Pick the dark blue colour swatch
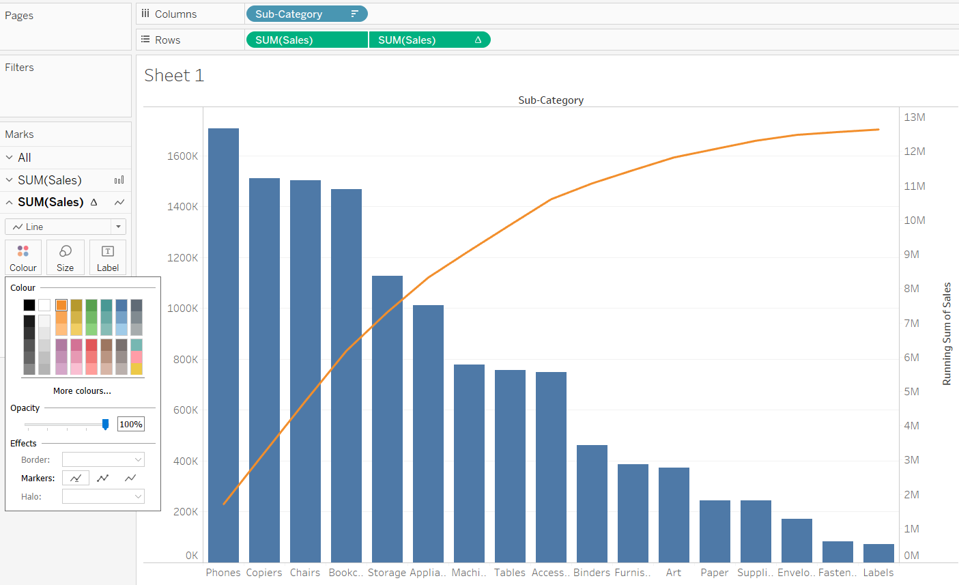Viewport: 959px width, 585px height. [x=121, y=305]
